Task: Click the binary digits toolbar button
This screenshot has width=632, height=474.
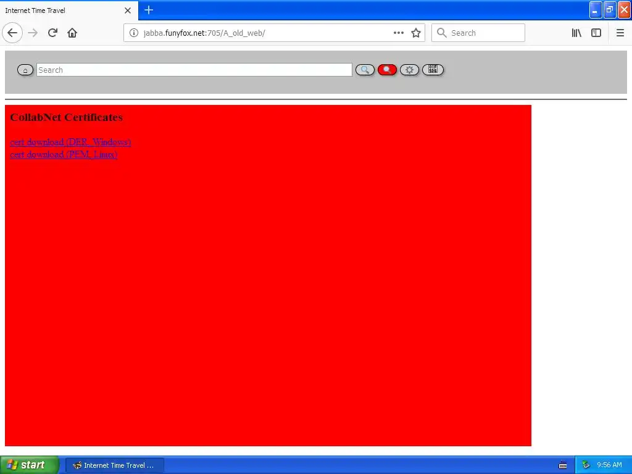Action: [433, 70]
